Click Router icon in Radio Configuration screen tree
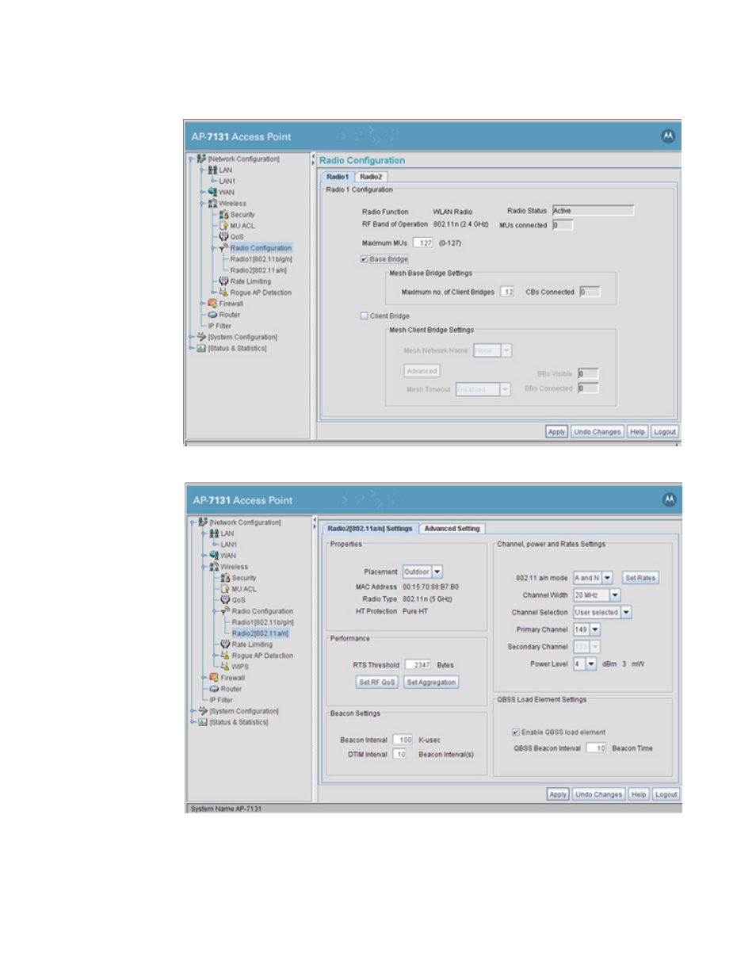The image size is (756, 979). point(212,314)
